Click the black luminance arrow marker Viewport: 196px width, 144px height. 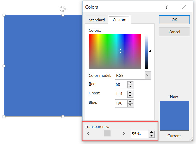point(150,51)
